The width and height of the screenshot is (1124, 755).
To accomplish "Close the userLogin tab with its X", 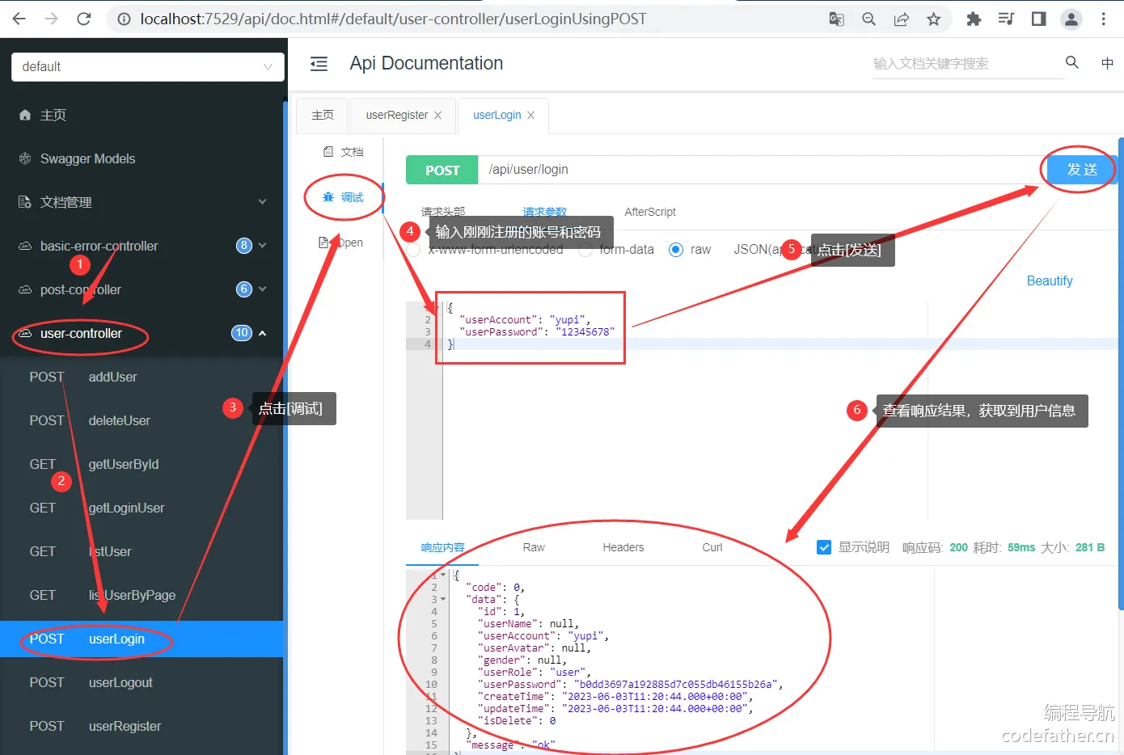I will [530, 116].
